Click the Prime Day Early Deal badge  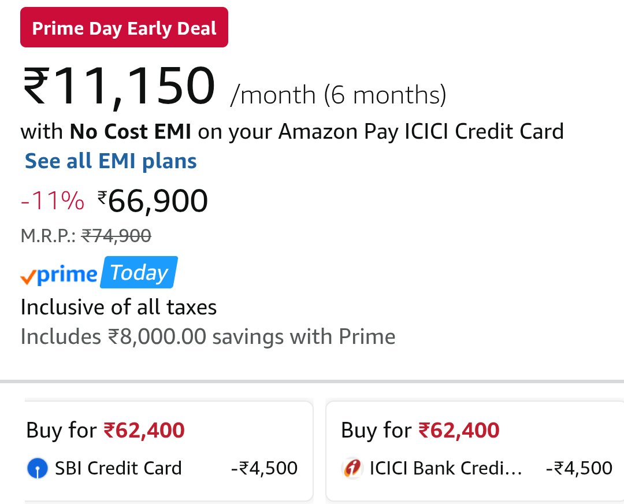point(124,28)
